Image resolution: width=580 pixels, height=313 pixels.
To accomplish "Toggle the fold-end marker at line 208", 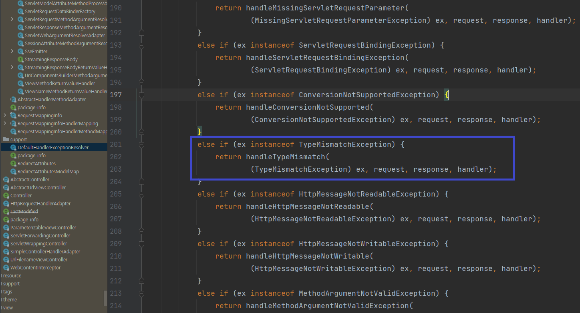I will (x=141, y=231).
